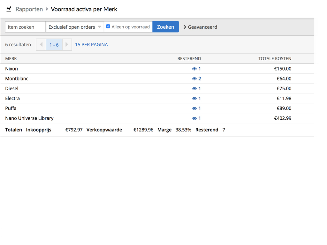Viewport: 327px width, 245px height.
Task: Select the 1 - 6 page range
Action: pyautogui.click(x=54, y=45)
